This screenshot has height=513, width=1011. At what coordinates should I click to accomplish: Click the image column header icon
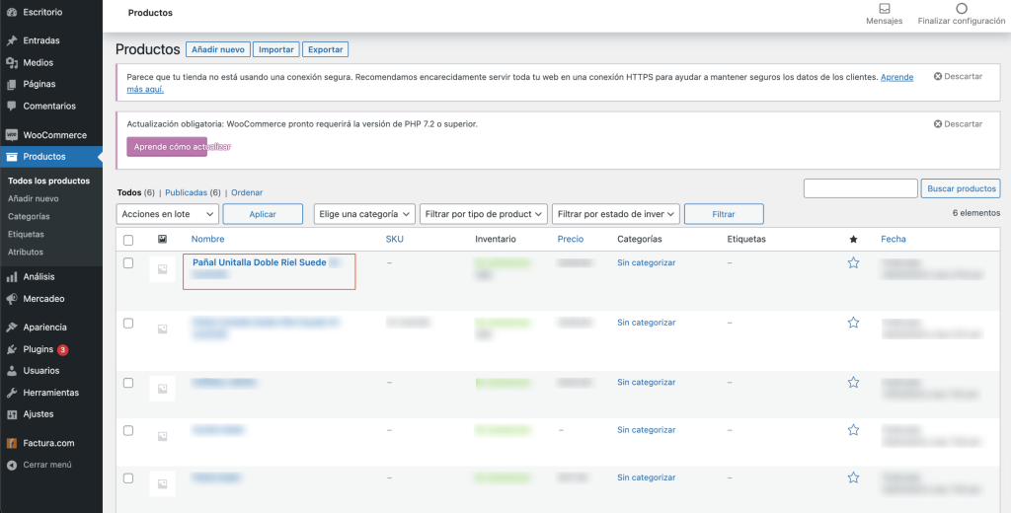(x=163, y=239)
